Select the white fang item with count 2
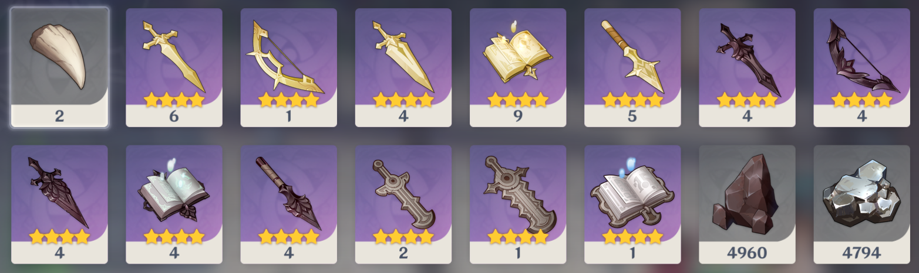The height and width of the screenshot is (273, 919). coord(59,67)
